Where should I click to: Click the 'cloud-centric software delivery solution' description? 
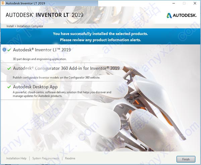(62, 94)
